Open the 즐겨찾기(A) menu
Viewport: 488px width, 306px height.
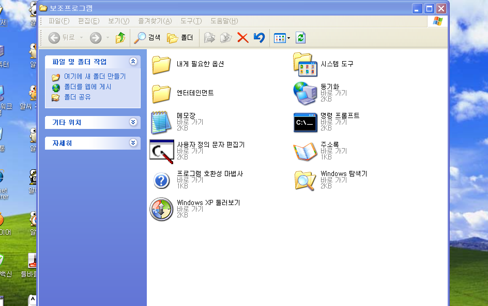(155, 21)
